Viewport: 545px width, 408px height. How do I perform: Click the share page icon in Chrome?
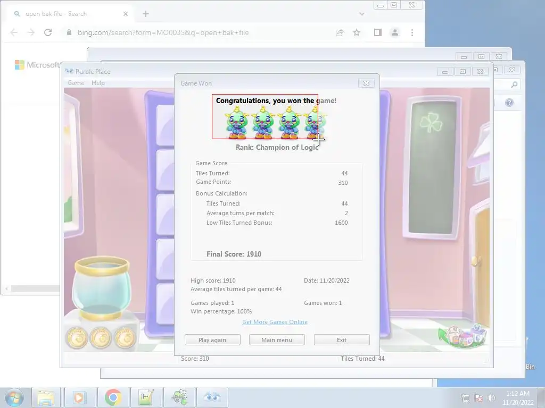(340, 32)
